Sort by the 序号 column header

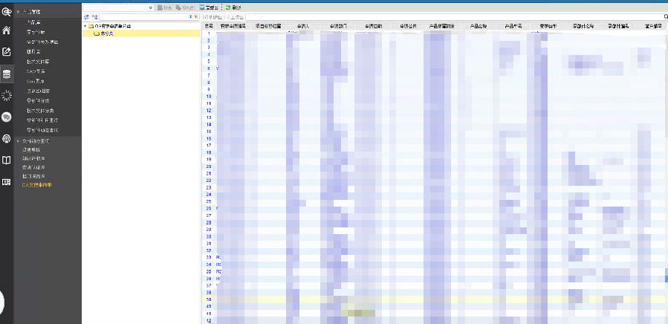point(209,26)
